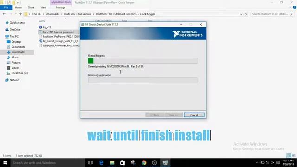This screenshot has width=297, height=167.
Task: Click Cancel in the NI installer dialog
Action: click(x=194, y=115)
